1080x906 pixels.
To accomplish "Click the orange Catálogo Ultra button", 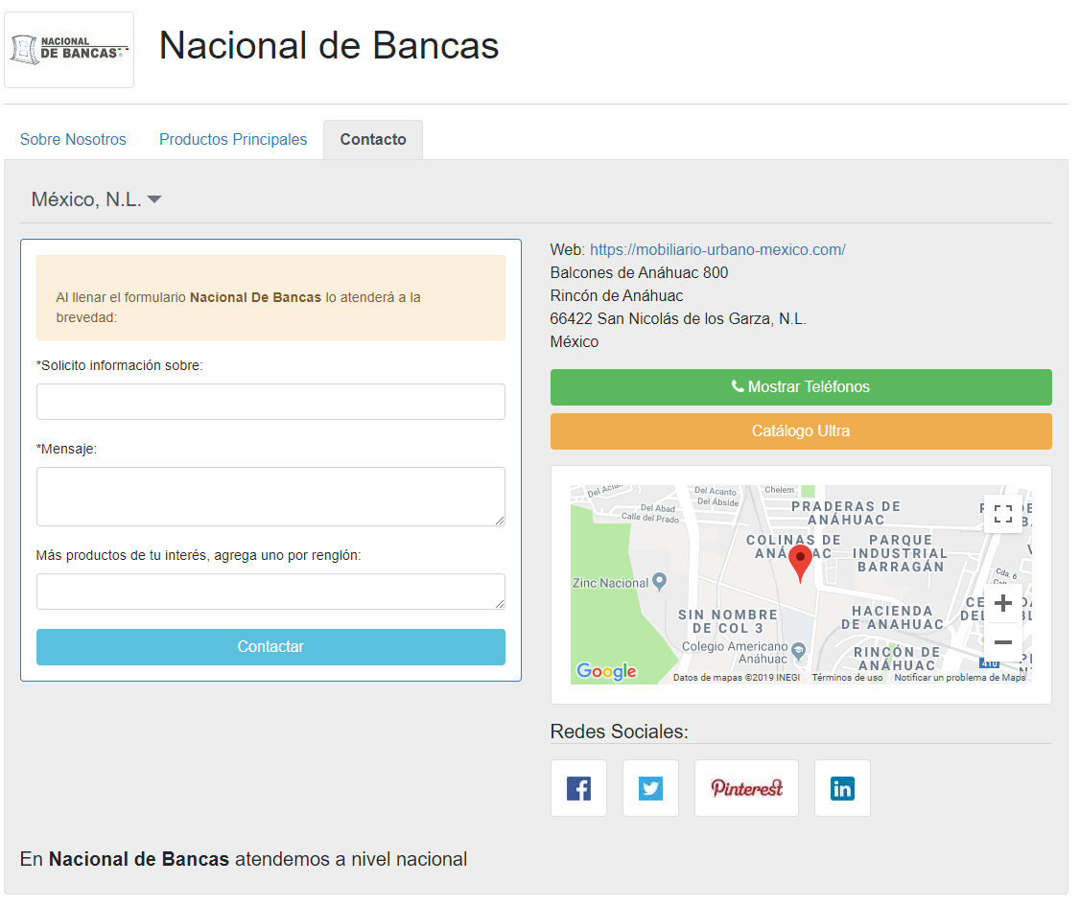I will pyautogui.click(x=801, y=431).
